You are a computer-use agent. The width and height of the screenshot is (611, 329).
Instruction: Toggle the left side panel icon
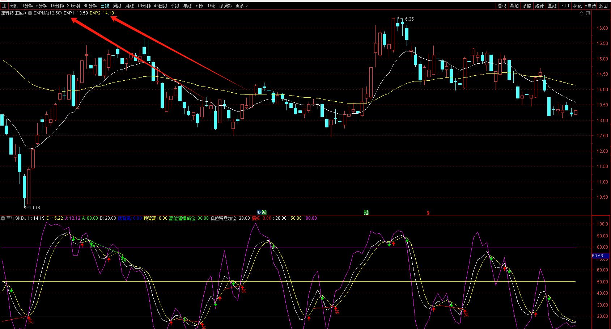(4, 6)
